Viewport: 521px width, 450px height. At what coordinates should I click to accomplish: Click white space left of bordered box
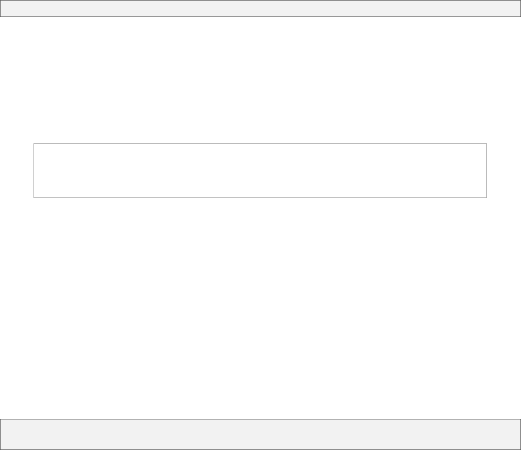tap(16, 170)
